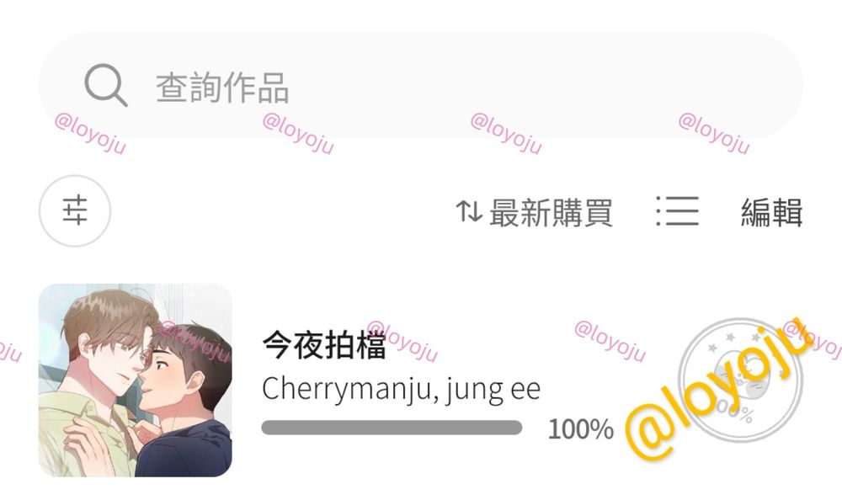Tap the circular border of the filter button
The width and height of the screenshot is (842, 500).
click(x=75, y=176)
